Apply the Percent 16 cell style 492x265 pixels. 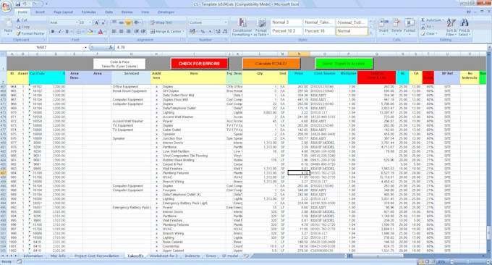point(318,31)
